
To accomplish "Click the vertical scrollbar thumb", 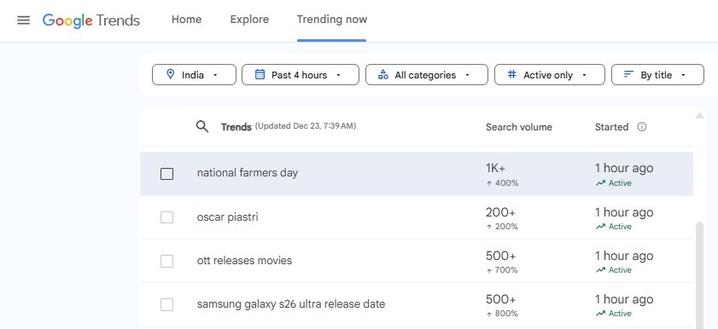I will coord(699,275).
